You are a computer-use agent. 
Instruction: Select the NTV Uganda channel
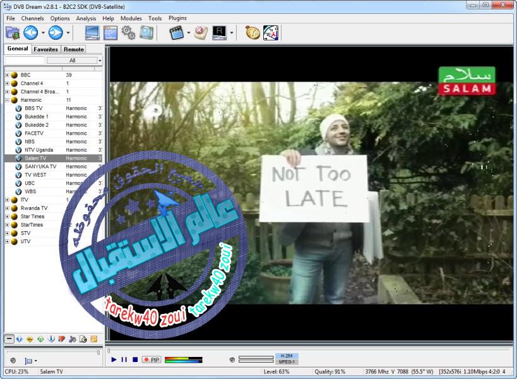tap(54, 150)
